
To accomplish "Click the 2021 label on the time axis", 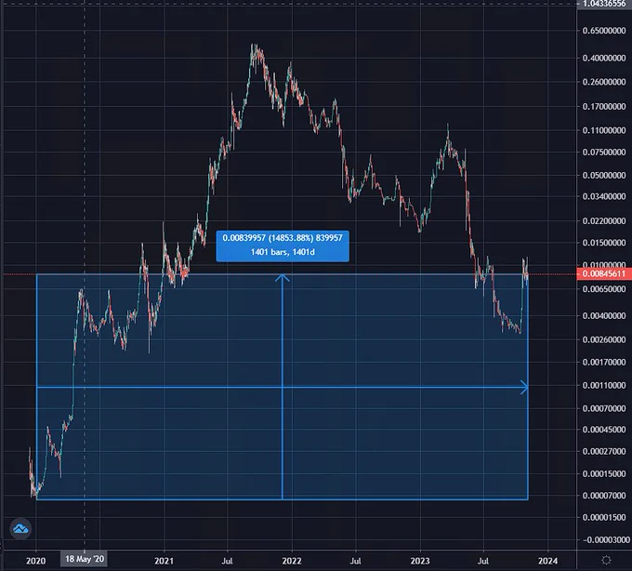I will pos(165,561).
